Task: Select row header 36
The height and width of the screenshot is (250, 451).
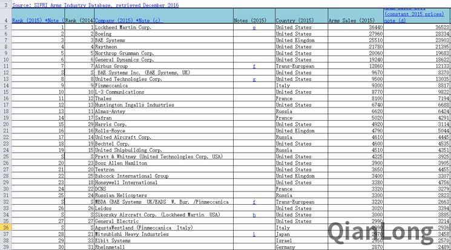Action: tap(6, 228)
